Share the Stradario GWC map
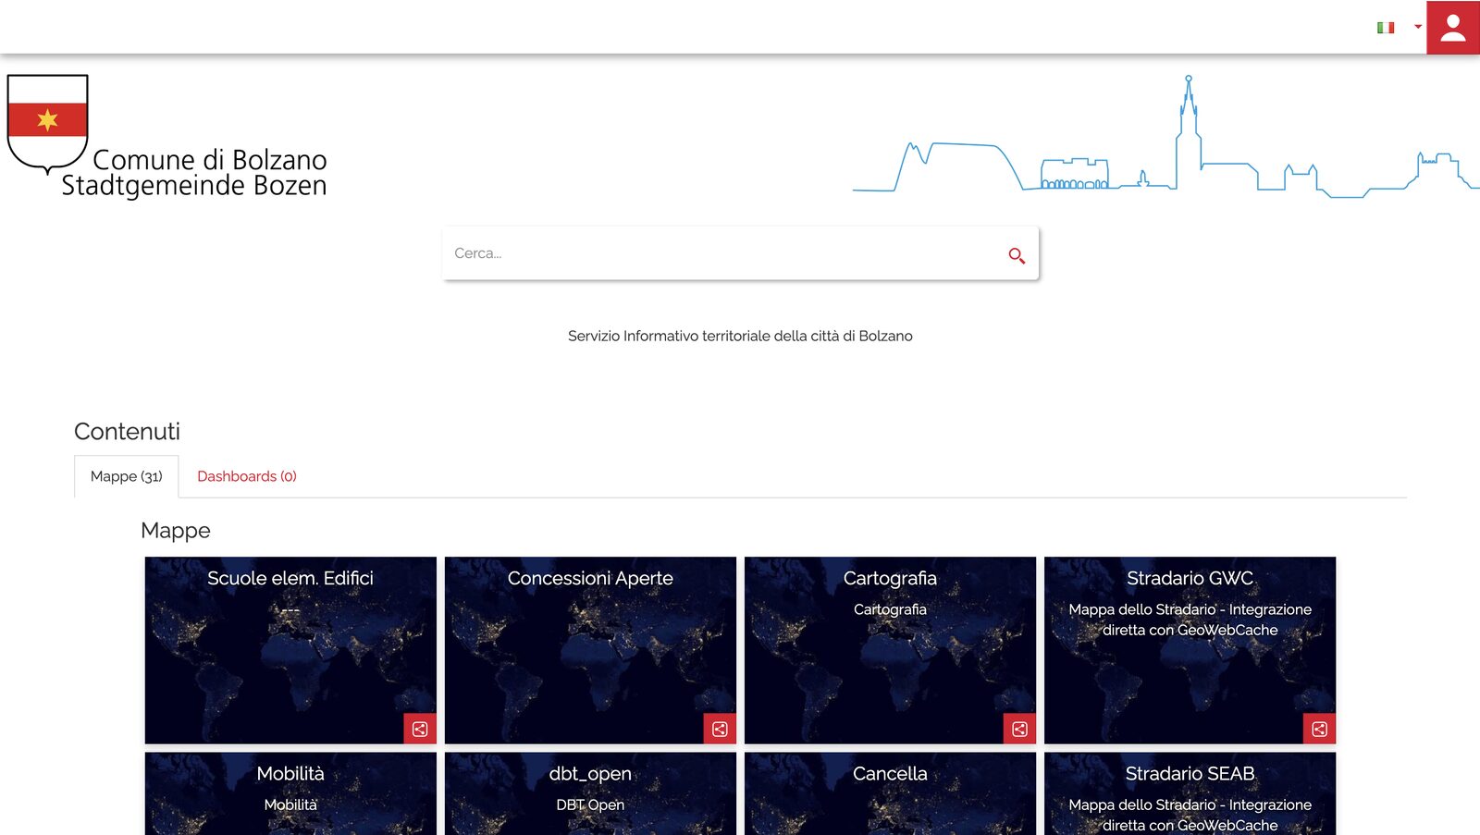This screenshot has height=835, width=1480. coord(1319,729)
